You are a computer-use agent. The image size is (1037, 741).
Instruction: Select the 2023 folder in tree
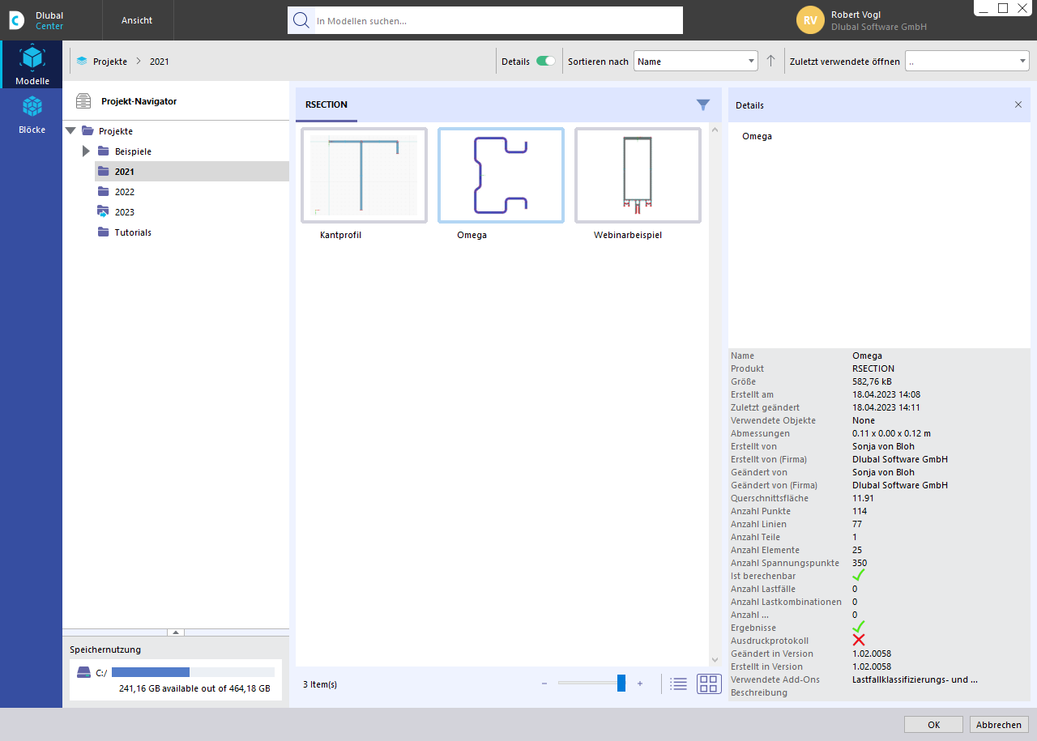coord(125,212)
